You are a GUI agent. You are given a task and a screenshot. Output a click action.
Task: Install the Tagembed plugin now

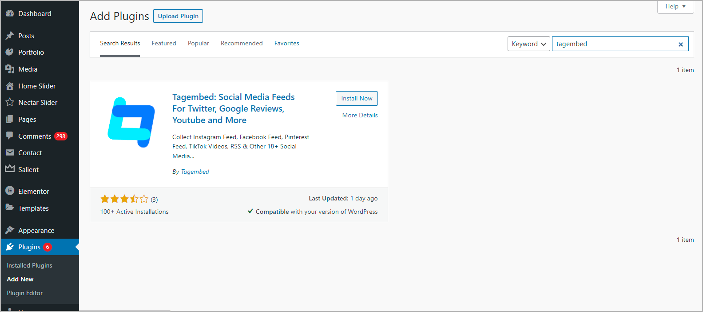tap(357, 98)
